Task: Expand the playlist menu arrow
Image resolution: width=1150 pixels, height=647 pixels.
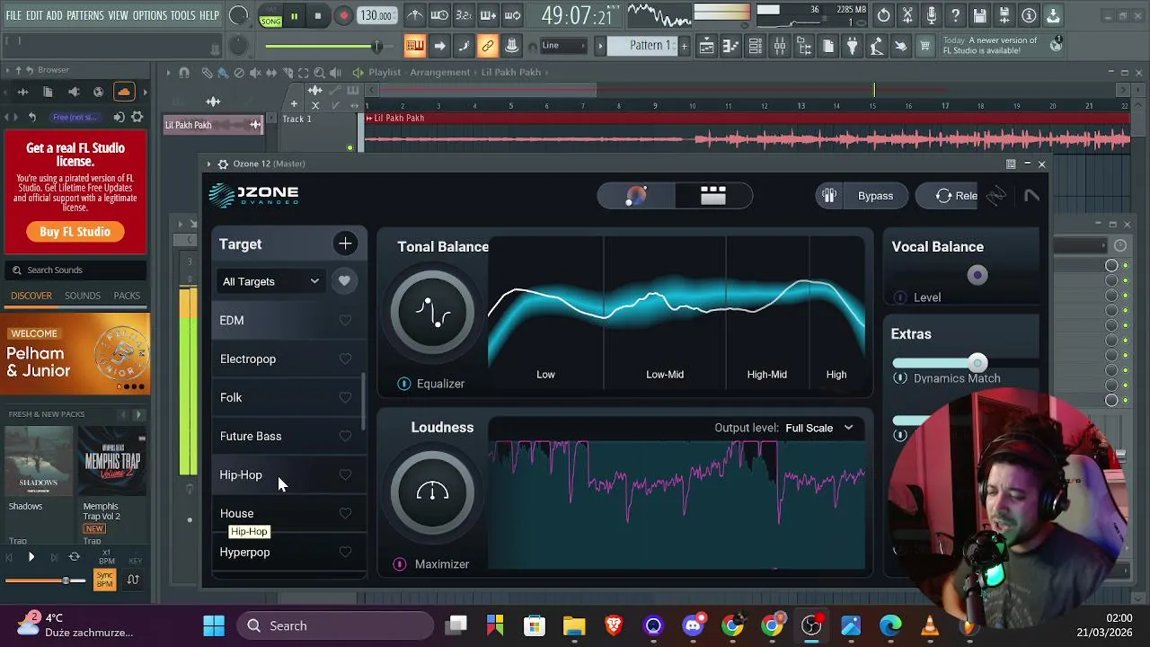Action: [169, 73]
